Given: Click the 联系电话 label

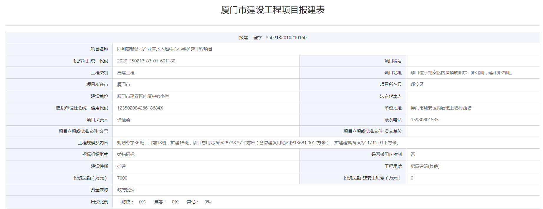Looking at the screenshot, I should coord(393,120).
